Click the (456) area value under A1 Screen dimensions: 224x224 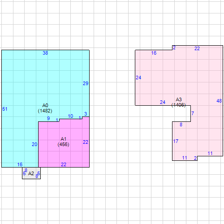click(64, 144)
